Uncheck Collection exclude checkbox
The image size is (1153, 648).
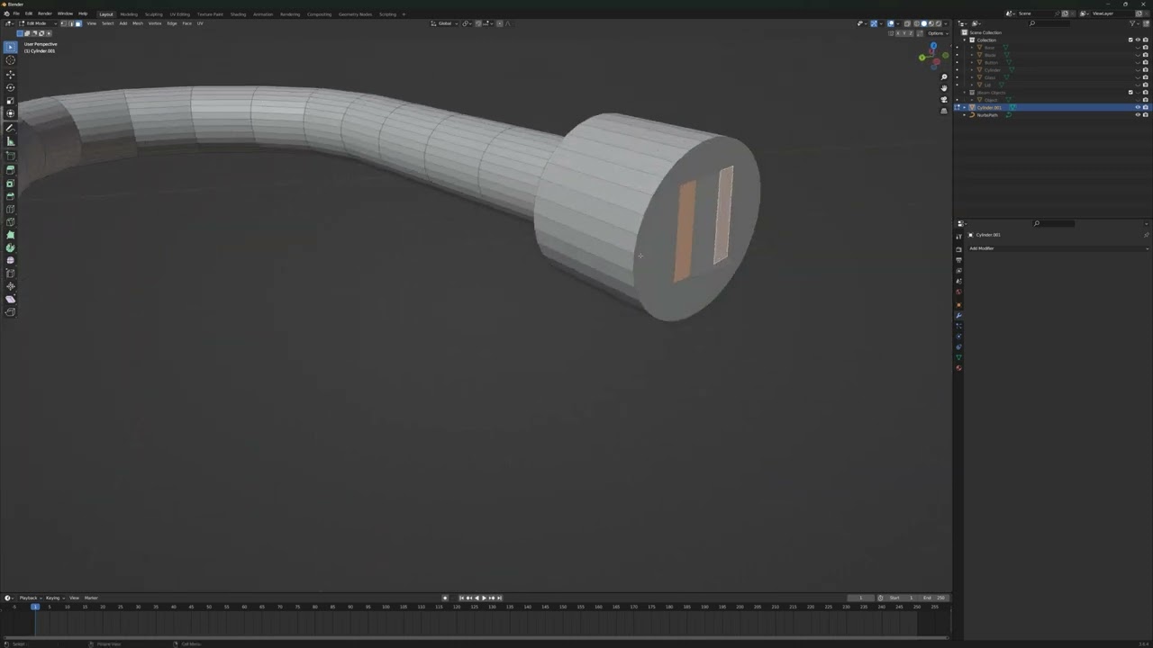pyautogui.click(x=1130, y=40)
